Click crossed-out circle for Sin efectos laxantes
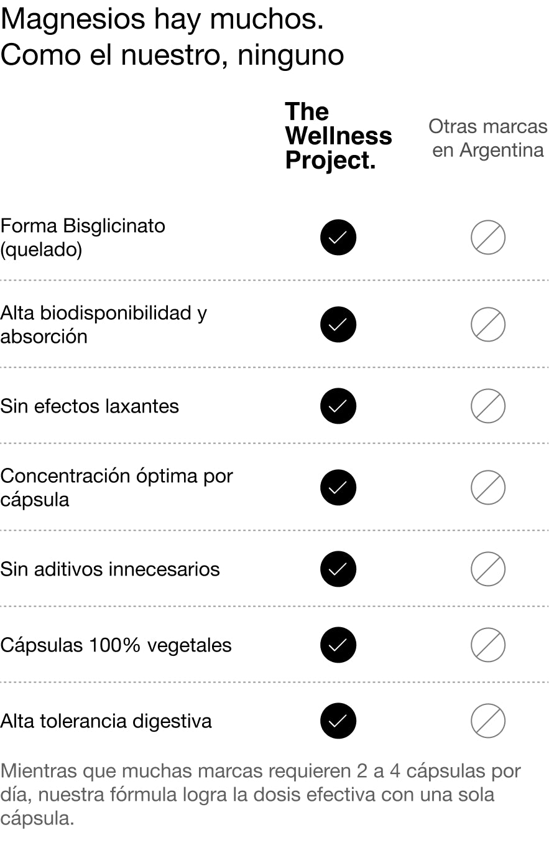Image resolution: width=549 pixels, height=845 pixels. click(488, 406)
